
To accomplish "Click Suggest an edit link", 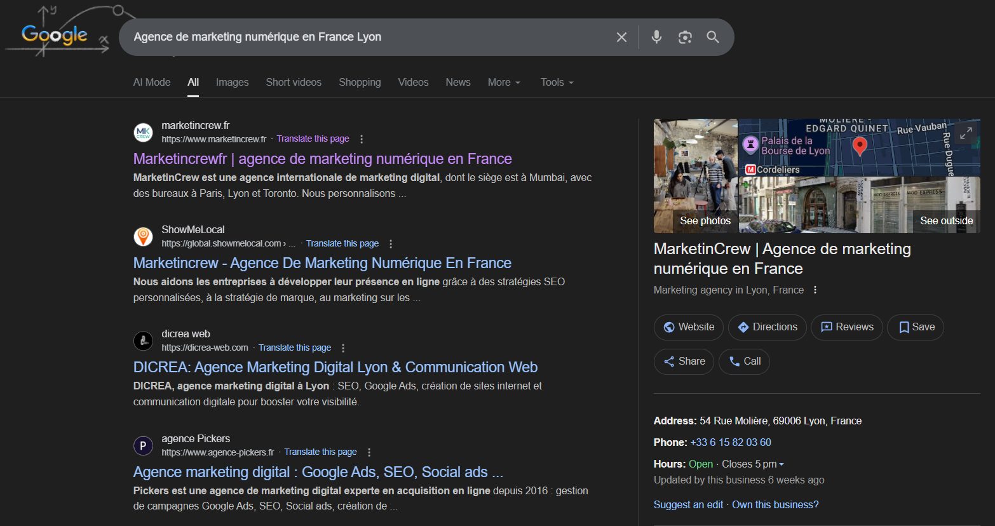I will [x=688, y=505].
